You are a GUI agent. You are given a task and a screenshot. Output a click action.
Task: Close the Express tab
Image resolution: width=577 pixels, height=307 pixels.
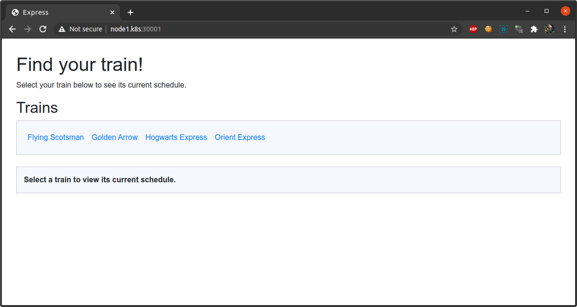pos(112,12)
